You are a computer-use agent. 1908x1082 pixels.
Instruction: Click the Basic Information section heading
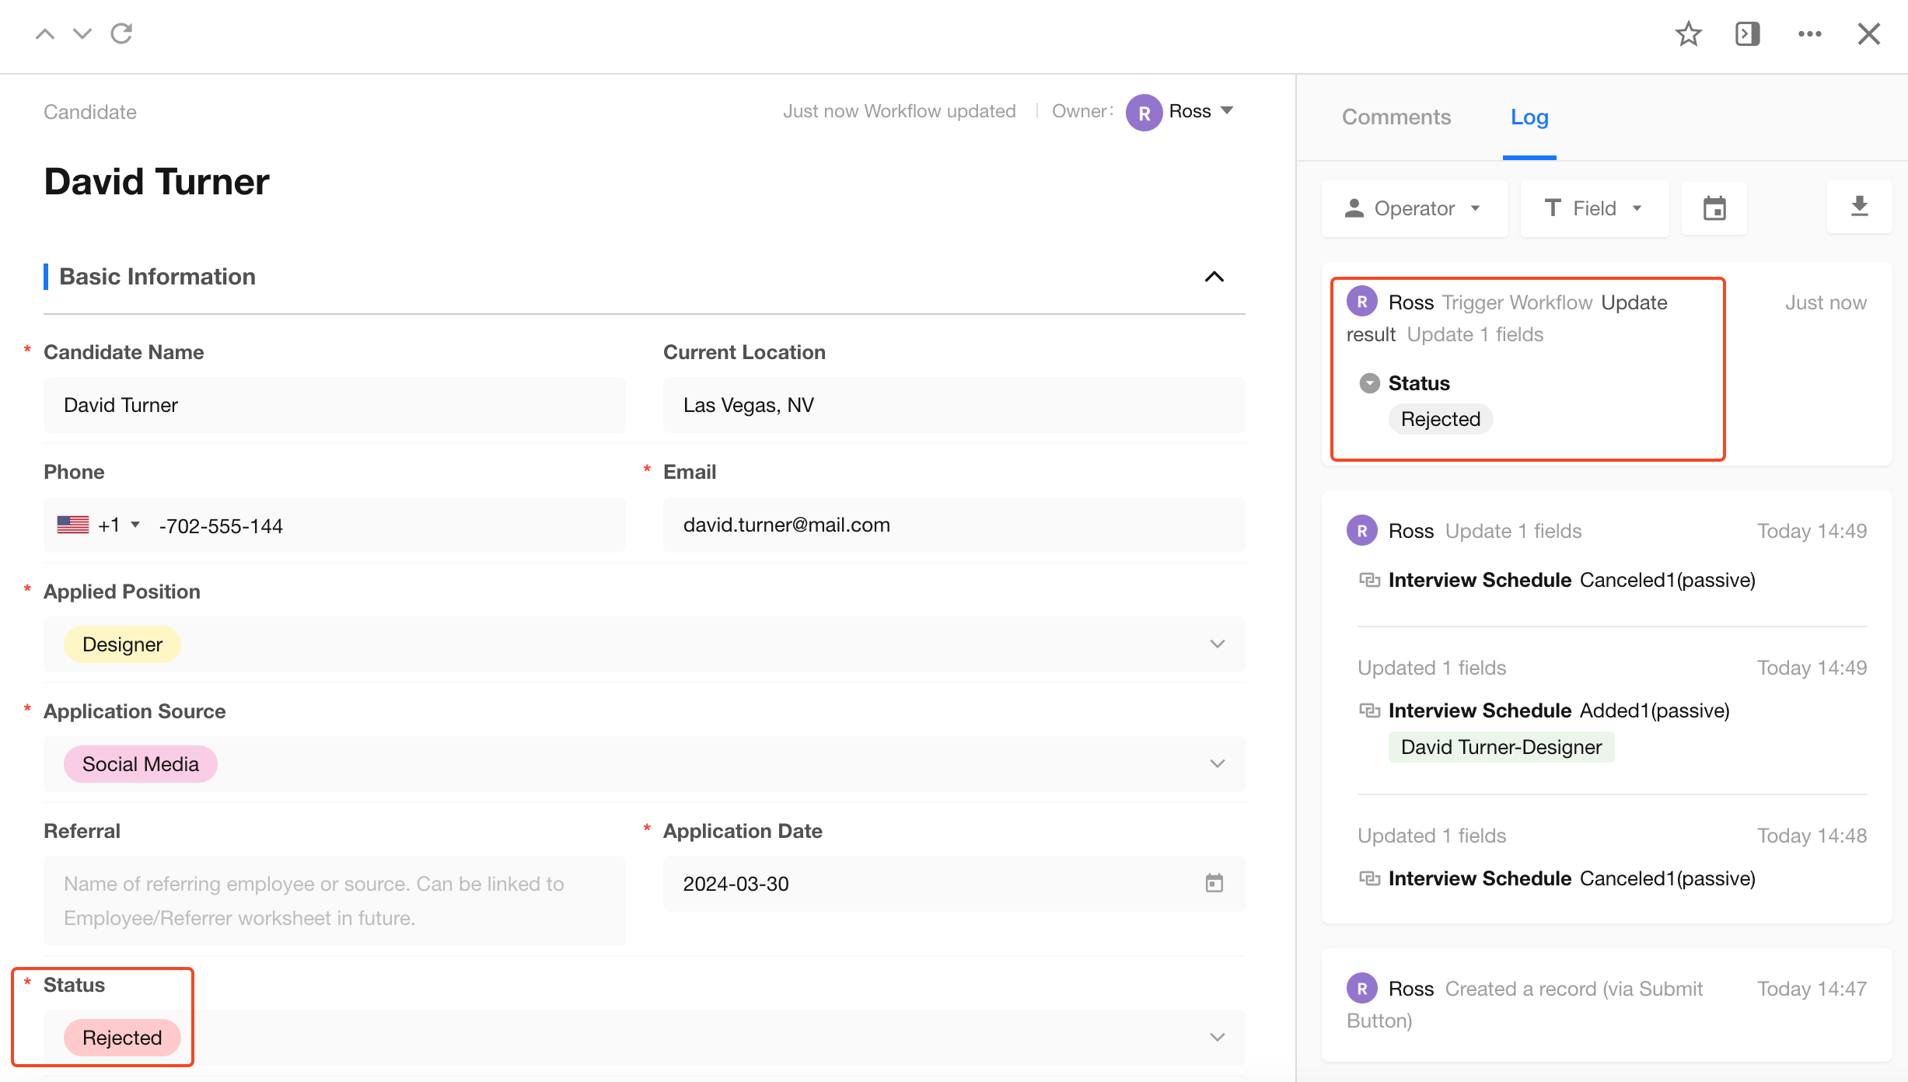coord(157,277)
